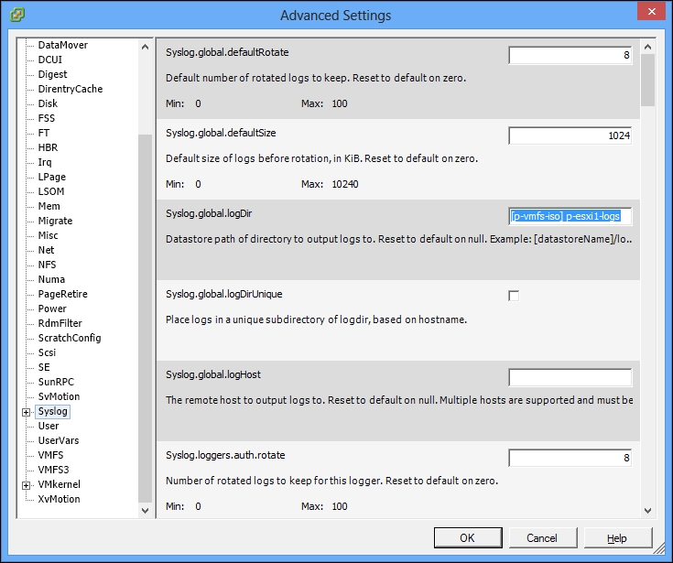Screen dimensions: 673x563
Task: Click the vSphere icon in title bar
Action: click(x=17, y=15)
